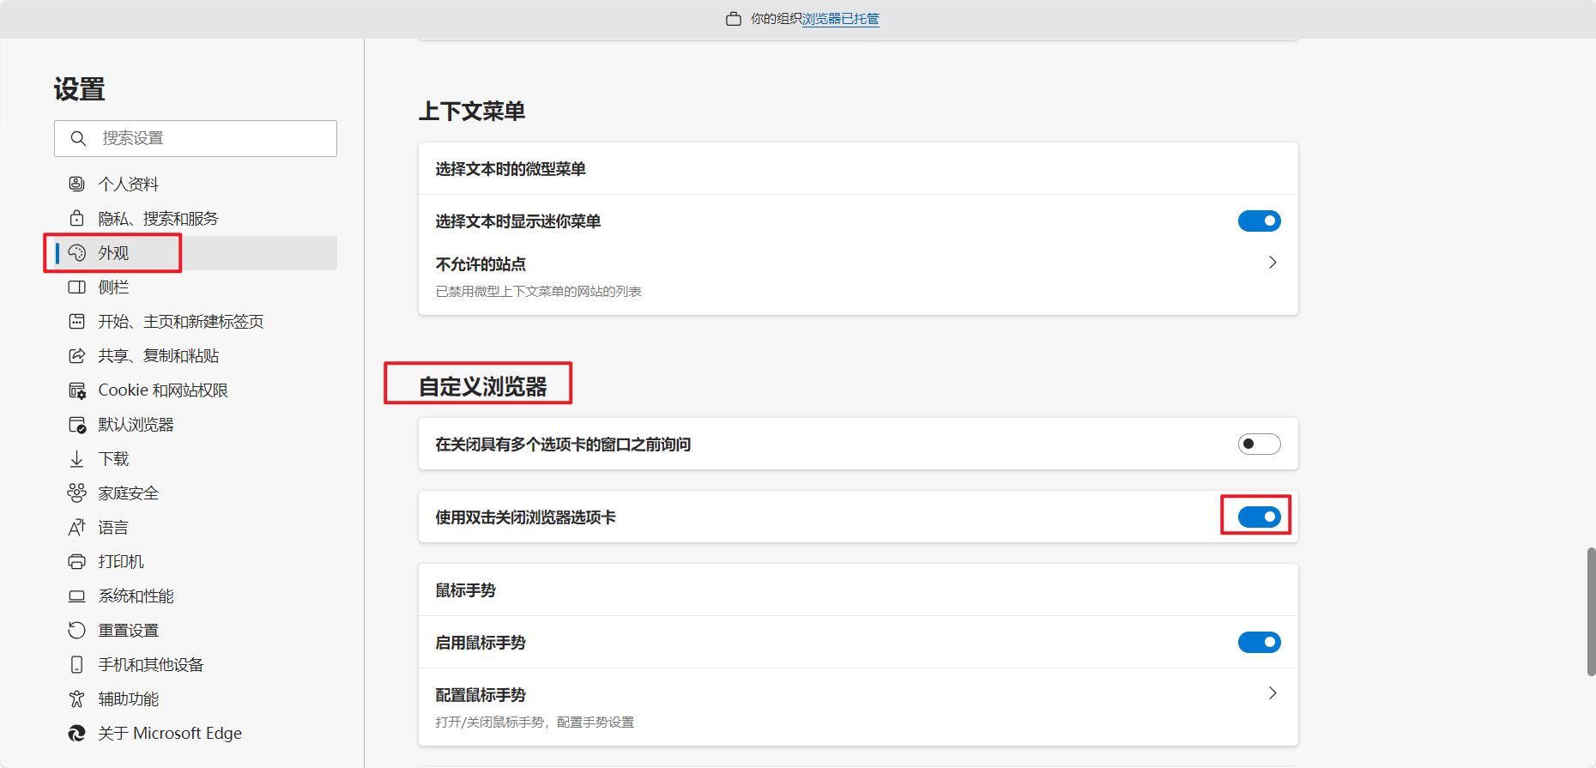Go to 共享、复制和粘贴 settings

pyautogui.click(x=196, y=355)
